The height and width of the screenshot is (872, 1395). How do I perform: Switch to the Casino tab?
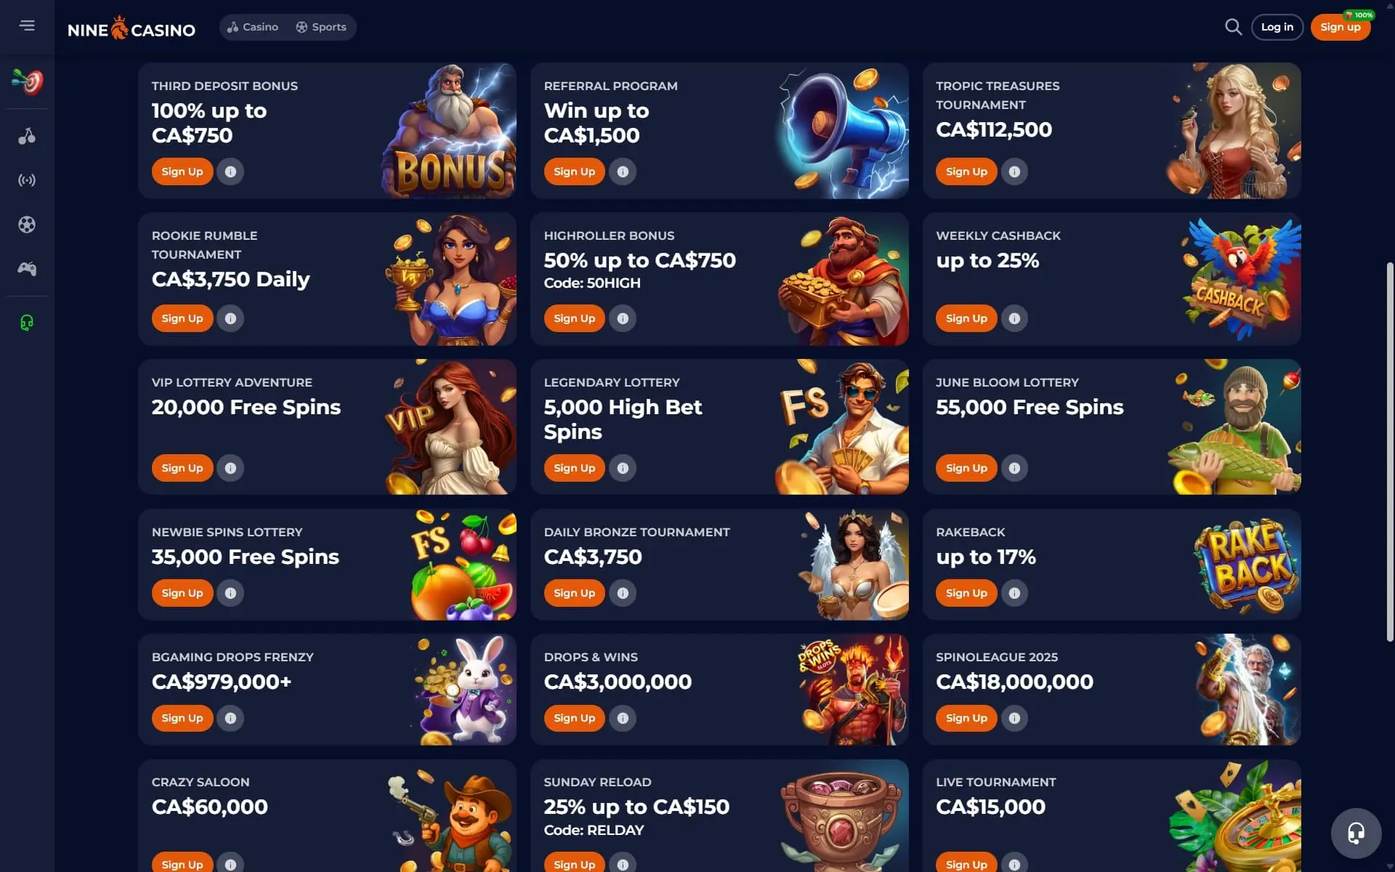coord(253,27)
